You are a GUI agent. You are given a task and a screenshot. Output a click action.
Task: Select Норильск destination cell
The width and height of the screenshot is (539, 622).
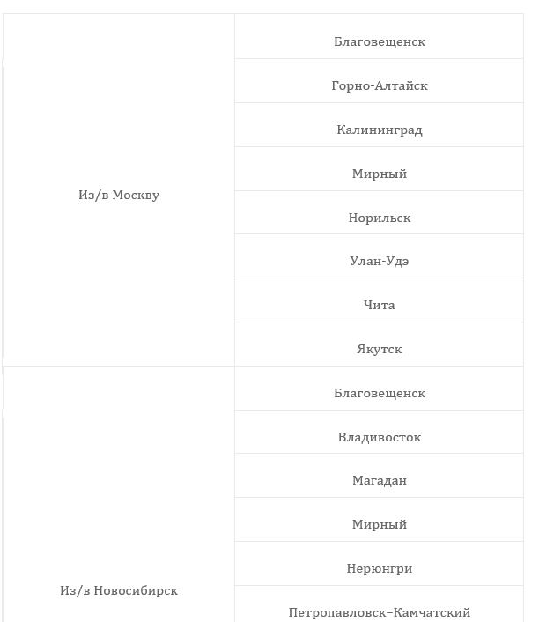point(380,212)
